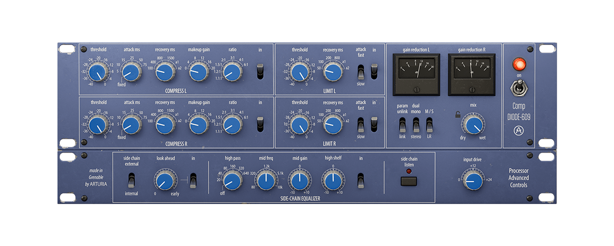Toggle LIMIT L attack fast/slow switch

click(361, 71)
